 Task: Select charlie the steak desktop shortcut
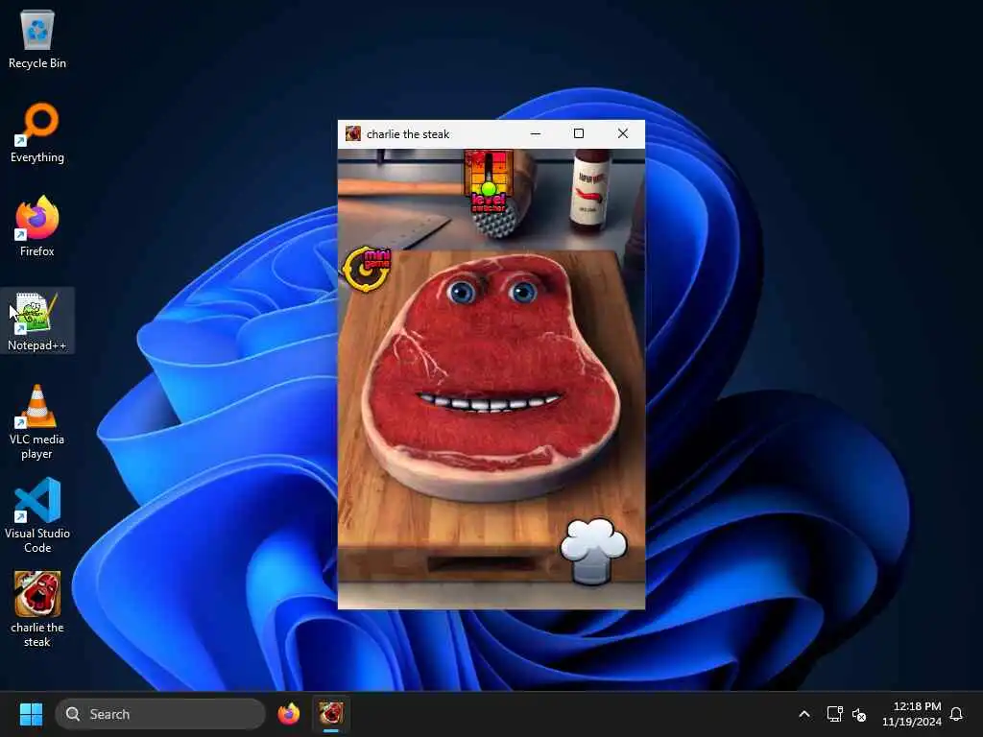point(37,609)
